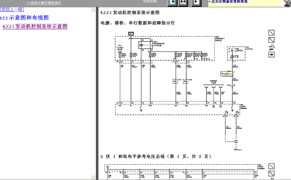
Task: Click the B+ battery terminal in diagram
Action: 131,34
